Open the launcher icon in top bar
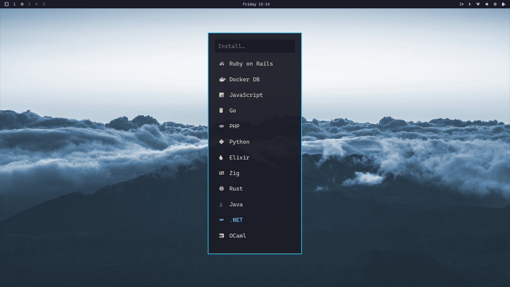 point(6,4)
